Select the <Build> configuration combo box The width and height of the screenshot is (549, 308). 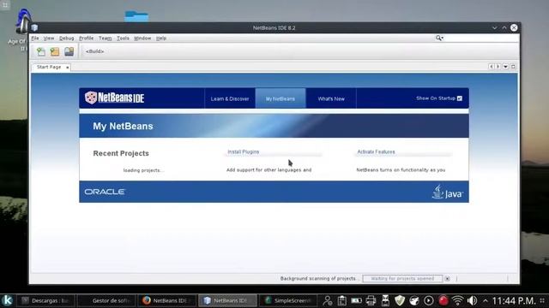(x=95, y=51)
